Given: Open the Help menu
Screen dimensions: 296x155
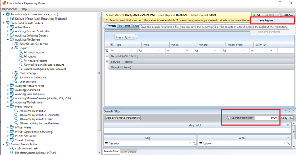Looking at the screenshot, I should (x=24, y=9).
